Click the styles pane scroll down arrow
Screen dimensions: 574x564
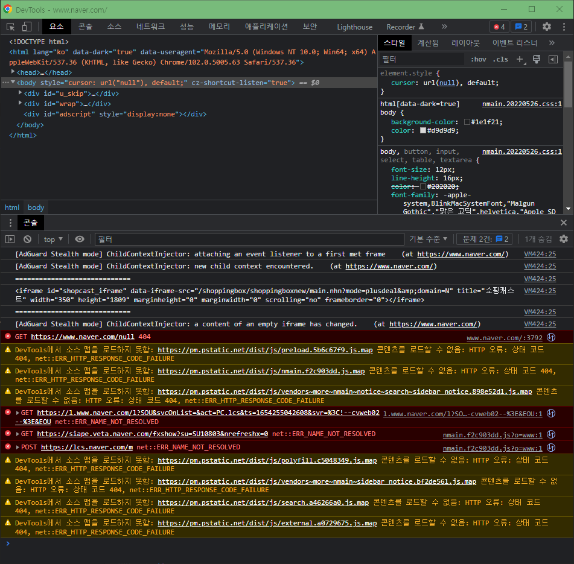(x=568, y=209)
